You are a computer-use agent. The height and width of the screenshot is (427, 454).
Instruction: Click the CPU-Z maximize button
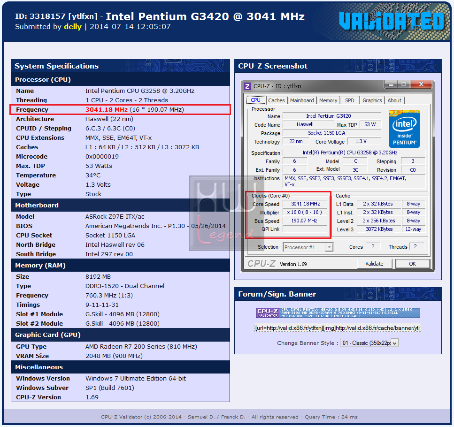click(404, 84)
